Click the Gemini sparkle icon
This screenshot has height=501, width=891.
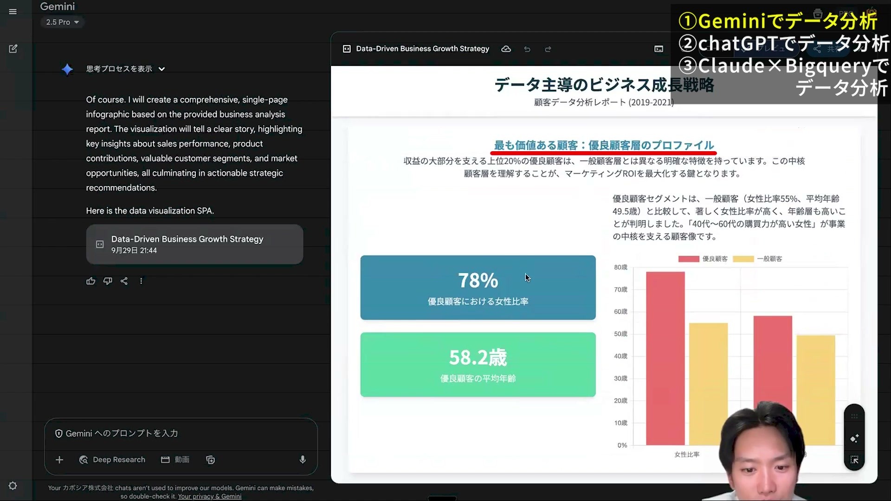[x=67, y=70]
